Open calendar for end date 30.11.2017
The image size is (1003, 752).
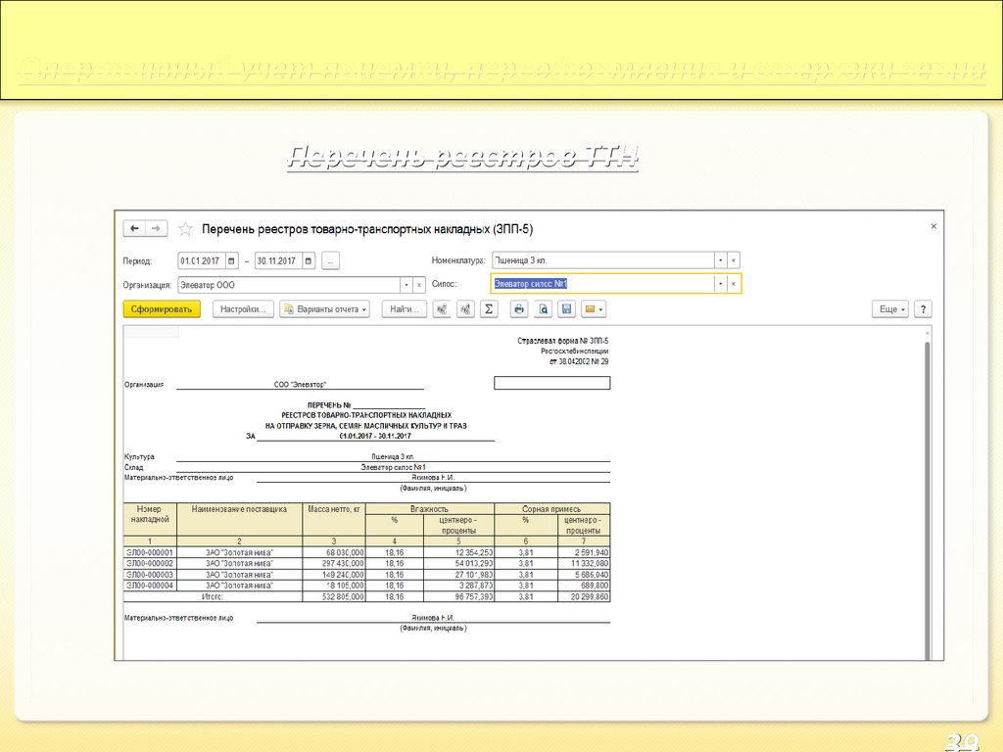pyautogui.click(x=309, y=260)
